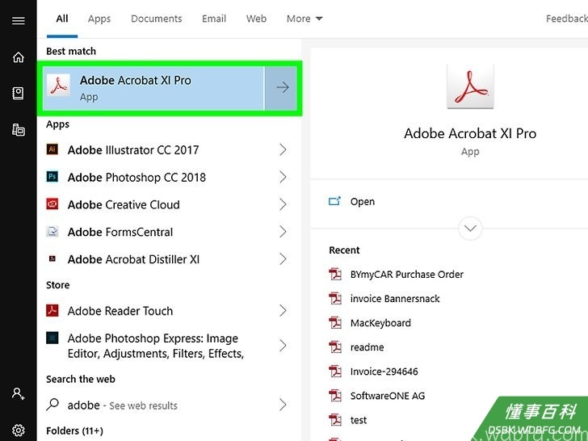The image size is (588, 441).
Task: Expand more actions with circular down chevron
Action: [x=470, y=228]
